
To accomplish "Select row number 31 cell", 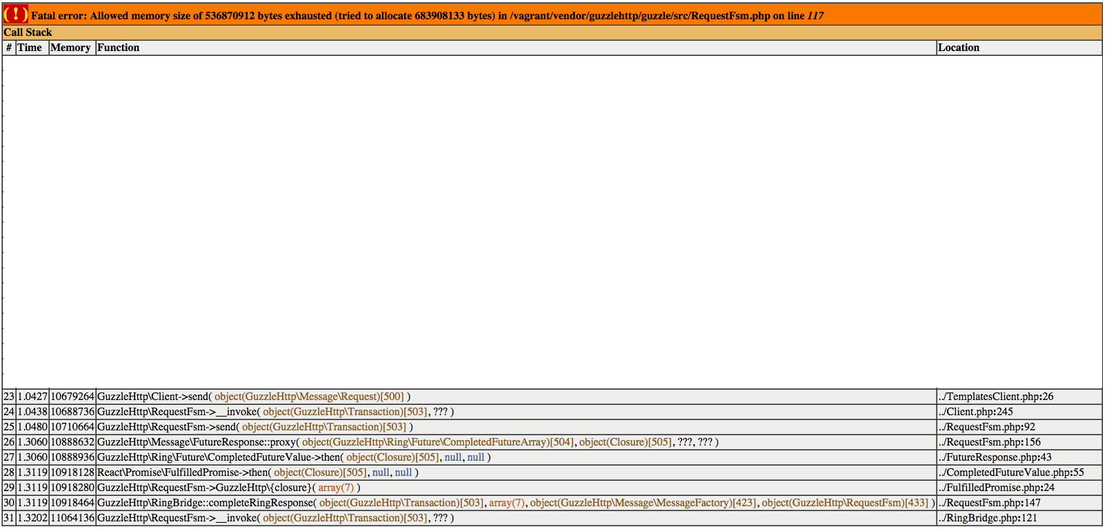I will coord(9,518).
